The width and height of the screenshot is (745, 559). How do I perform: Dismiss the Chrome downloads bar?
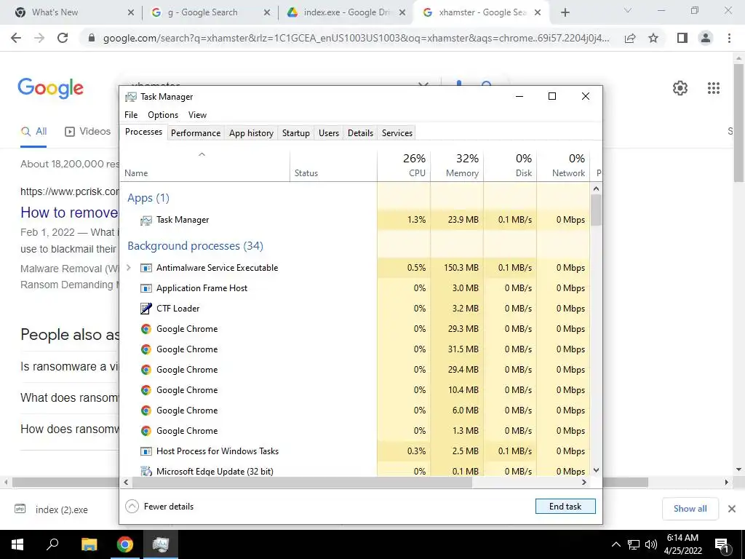click(x=732, y=509)
